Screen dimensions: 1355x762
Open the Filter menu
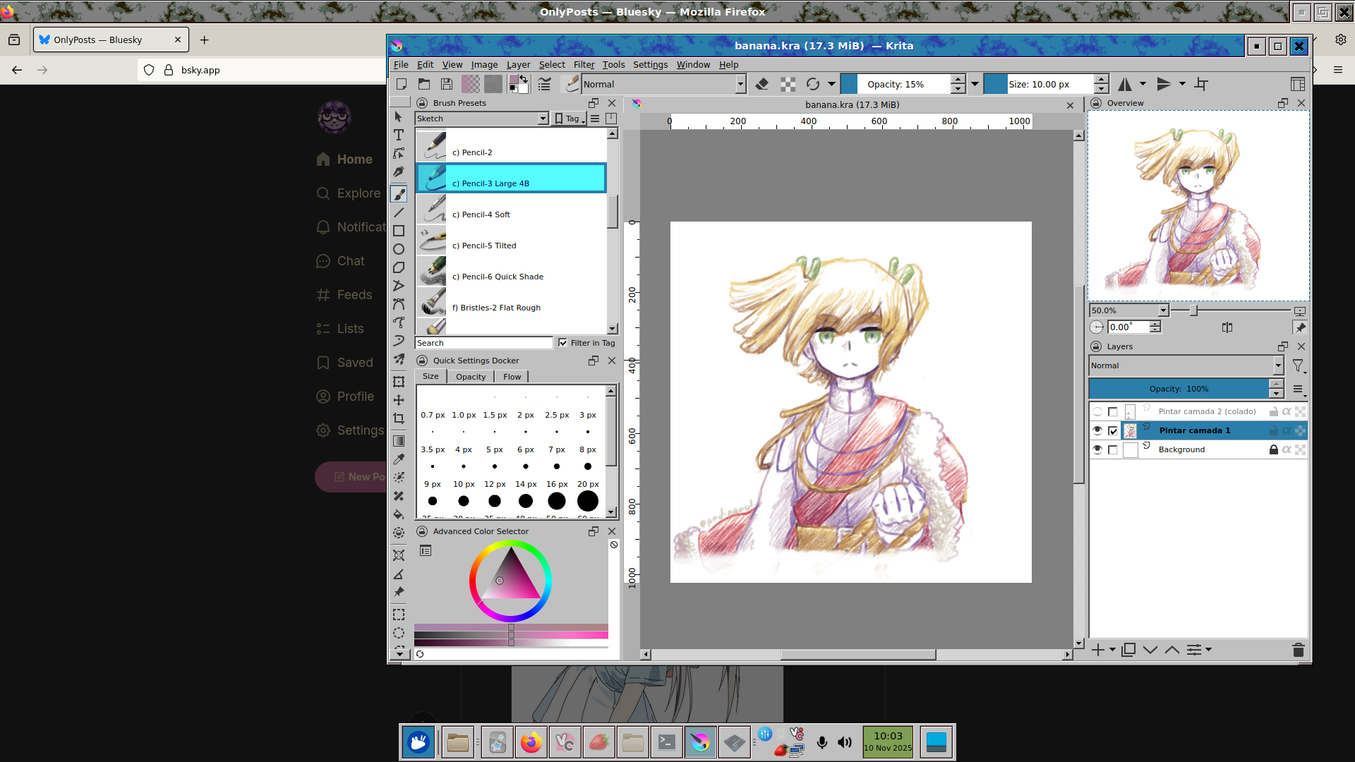[x=584, y=65]
